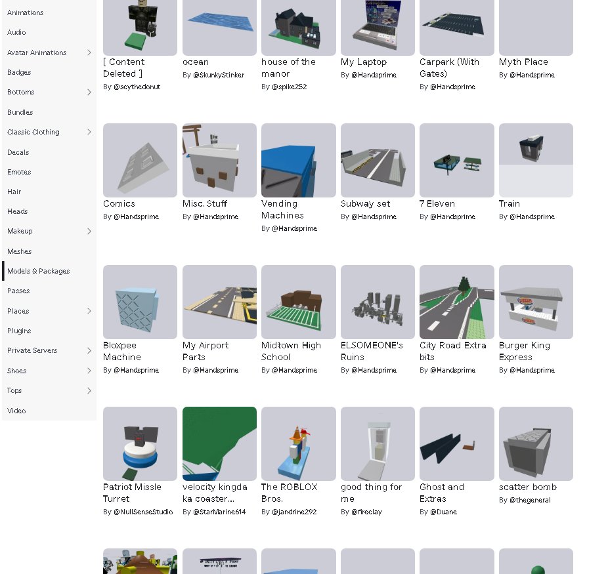Click the Subway set title text
The width and height of the screenshot is (608, 574).
tap(365, 204)
